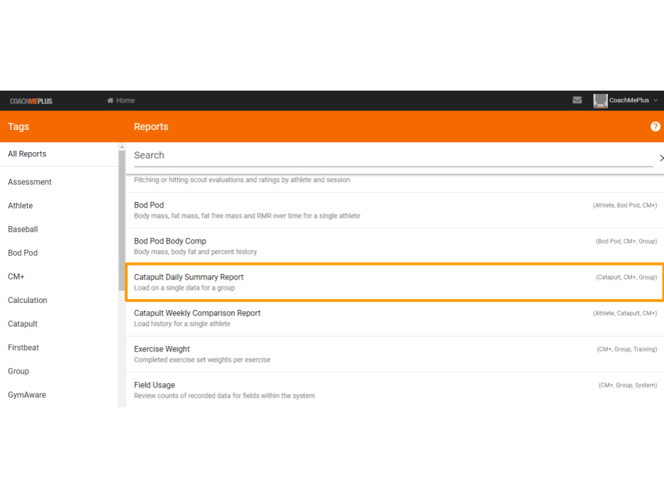The height and width of the screenshot is (498, 664).
Task: Click the '(CM+, Group, Training)' tags text
Action: click(x=627, y=349)
